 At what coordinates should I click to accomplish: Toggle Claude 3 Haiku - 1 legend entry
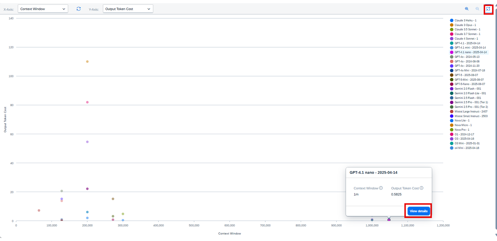click(x=463, y=20)
